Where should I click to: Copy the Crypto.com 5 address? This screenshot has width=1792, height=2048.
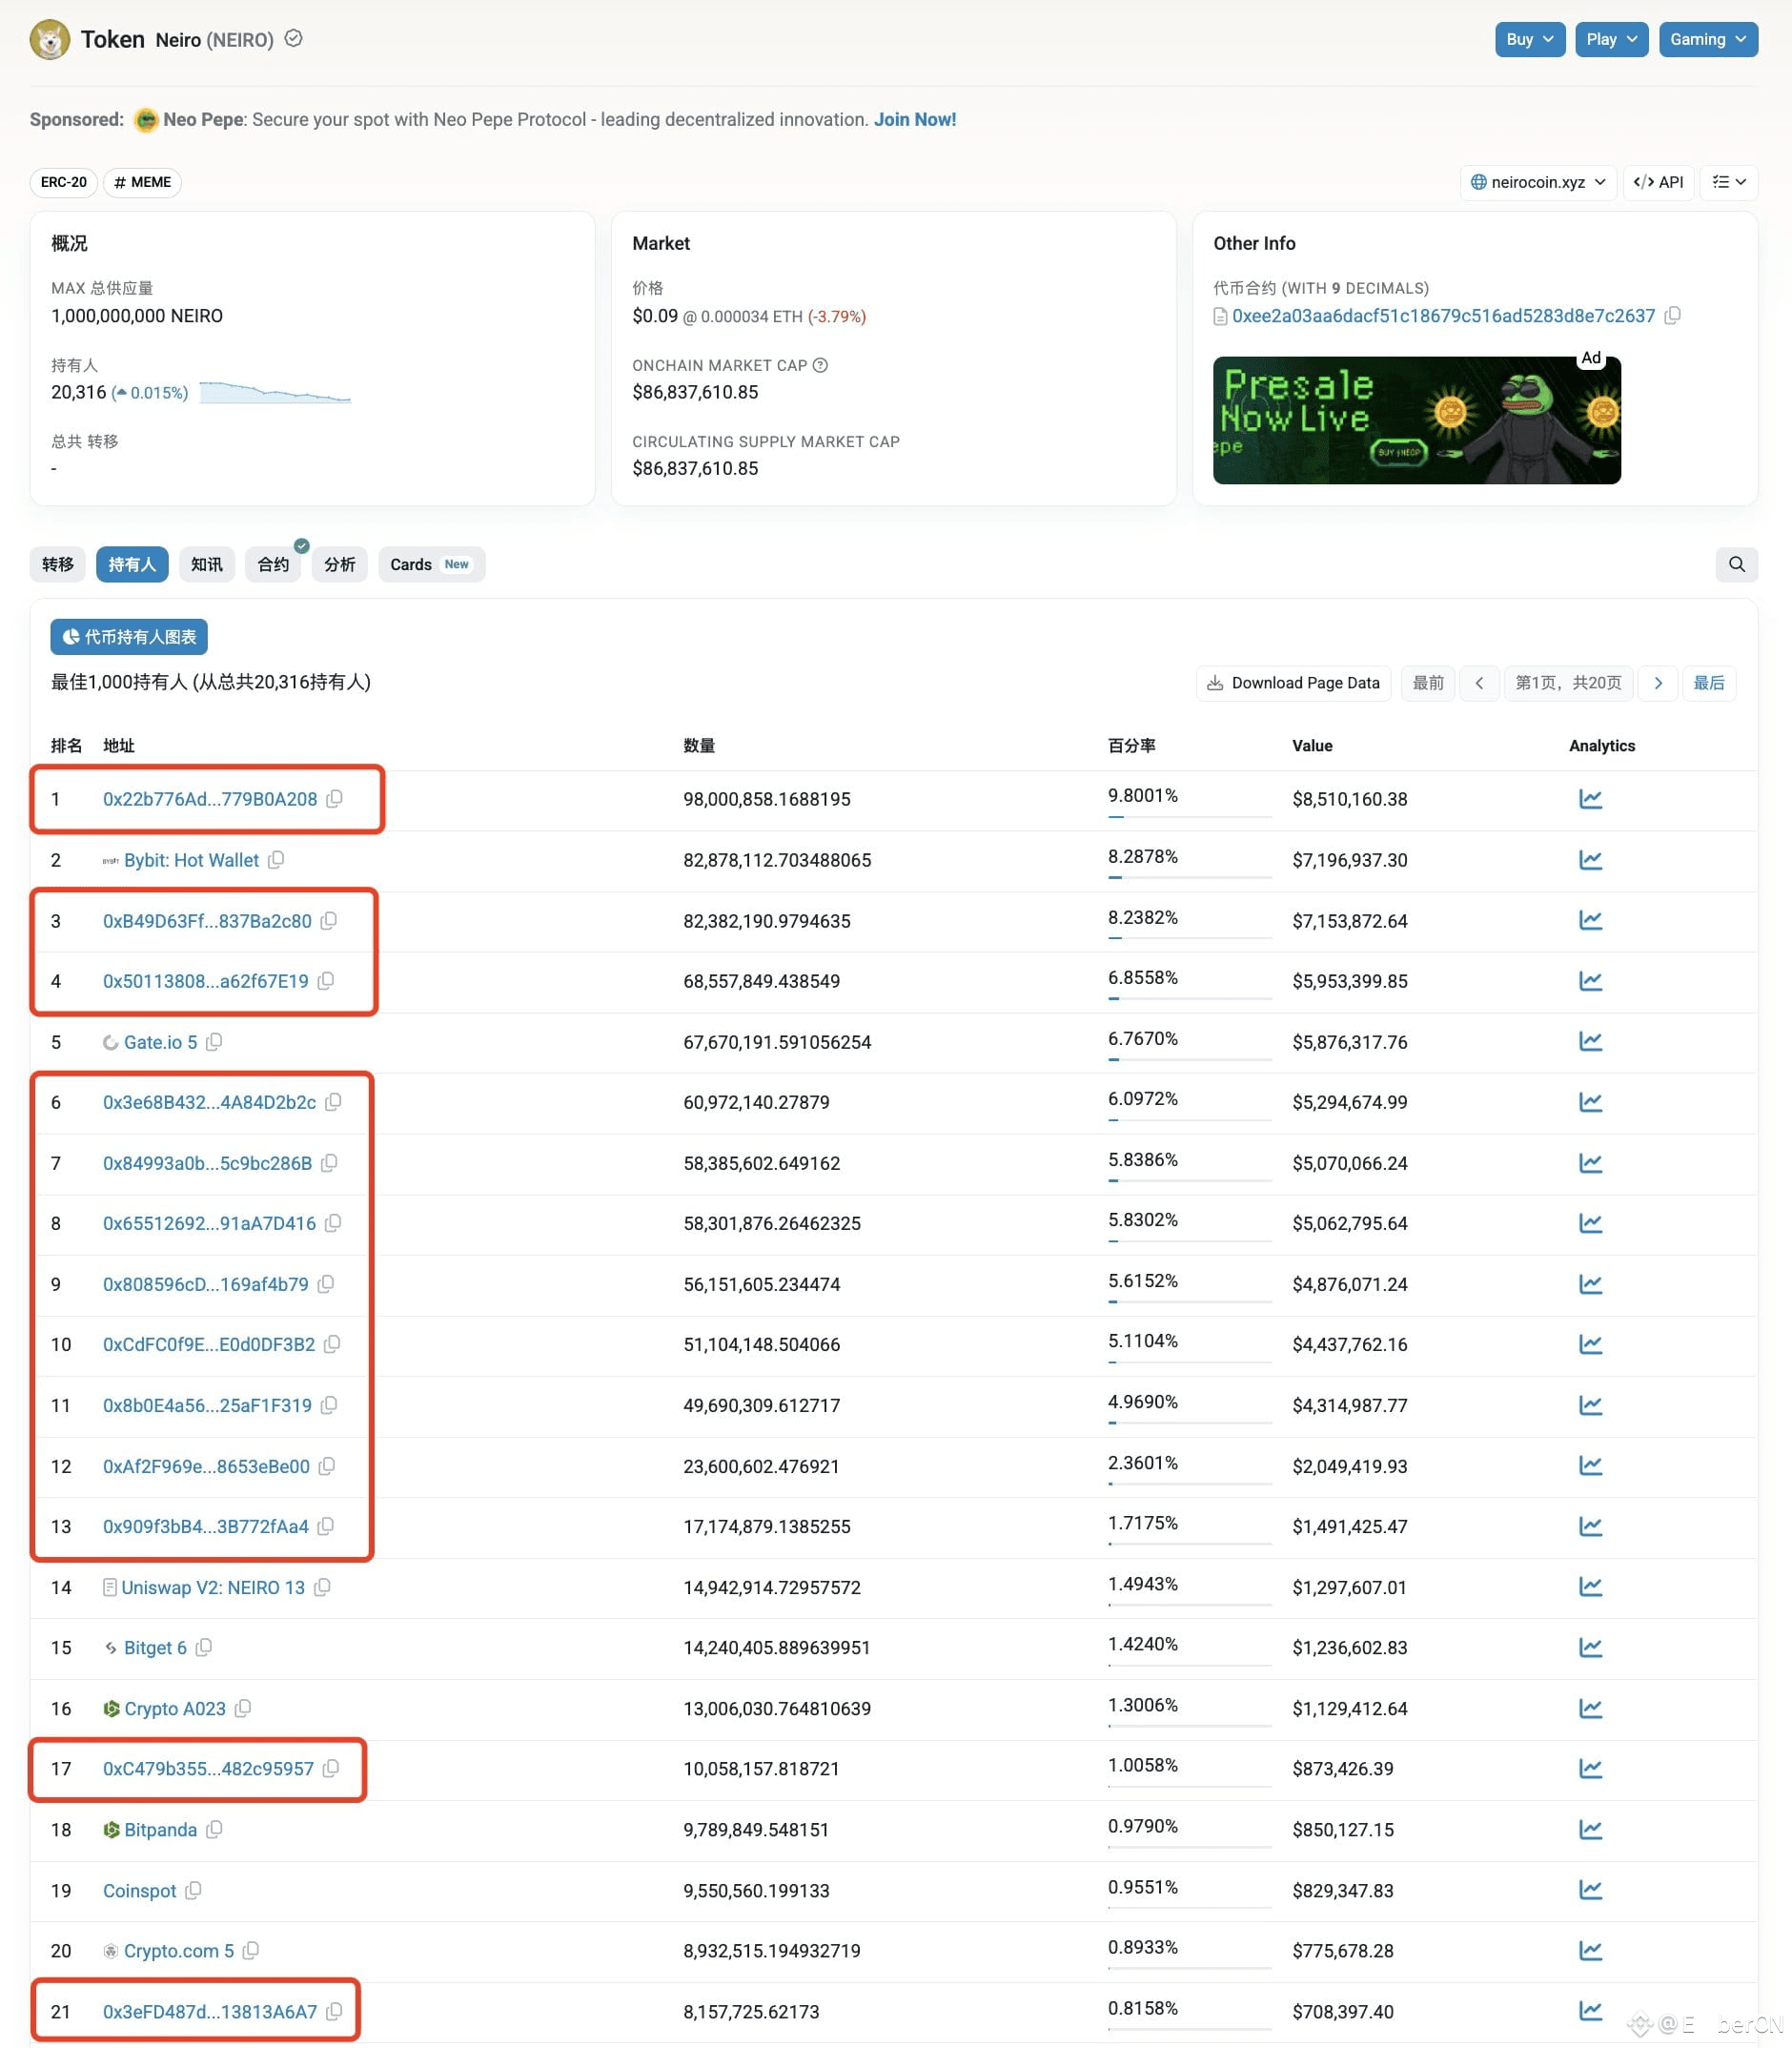pyautogui.click(x=251, y=1950)
